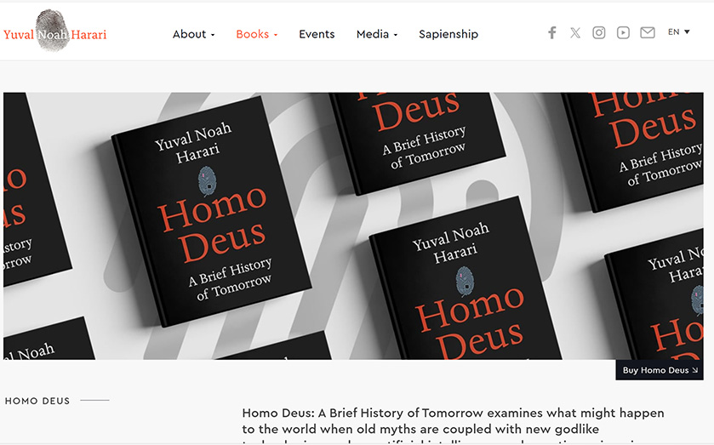
Task: Click the fingerprint logo in the header
Action: pyautogui.click(x=53, y=30)
